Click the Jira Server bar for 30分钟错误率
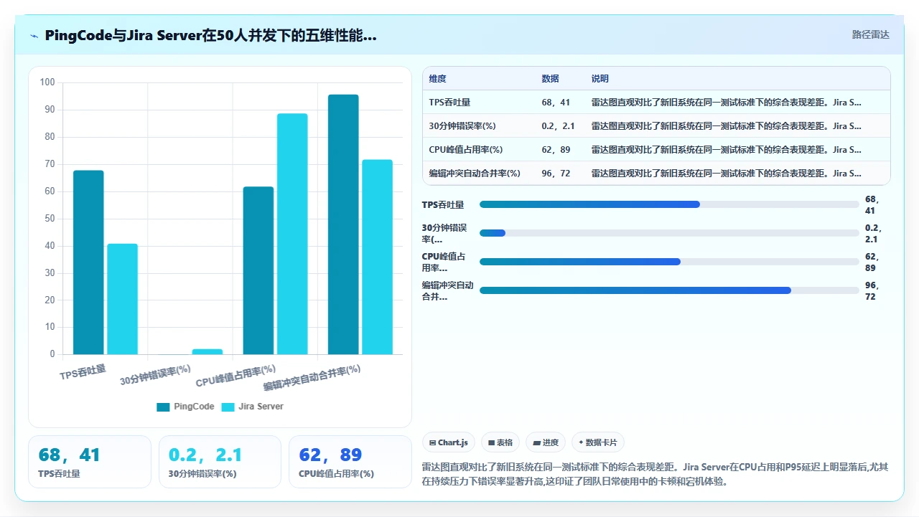The width and height of the screenshot is (919, 517). (207, 351)
